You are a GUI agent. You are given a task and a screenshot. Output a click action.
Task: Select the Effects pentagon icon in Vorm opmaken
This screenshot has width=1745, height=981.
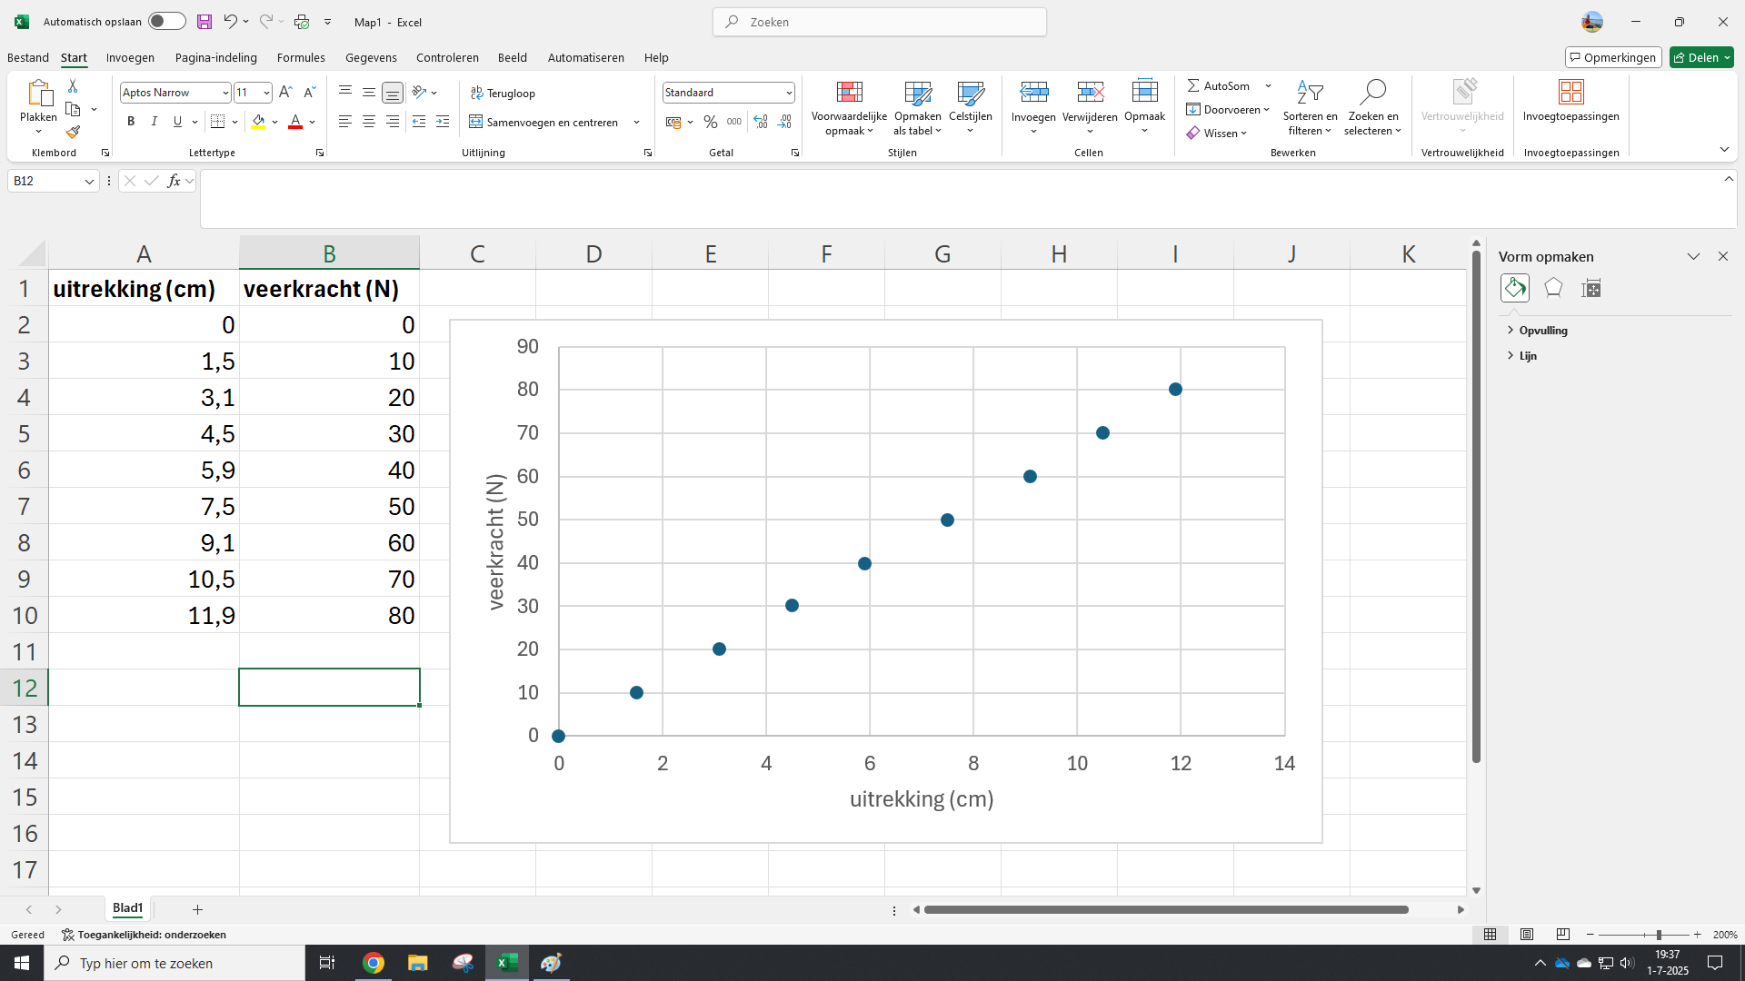click(1553, 288)
